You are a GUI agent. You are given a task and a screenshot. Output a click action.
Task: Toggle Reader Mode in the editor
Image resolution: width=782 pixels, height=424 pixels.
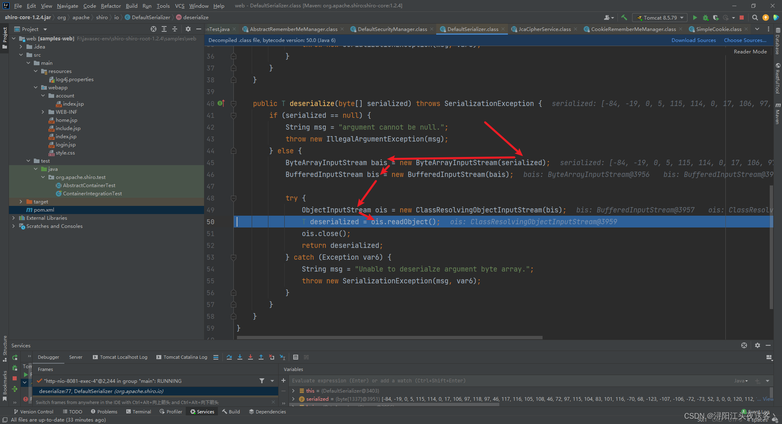pos(750,51)
